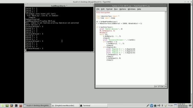The image size is (193, 108).
Task: Click the network connection tray icon
Action: [148, 106]
